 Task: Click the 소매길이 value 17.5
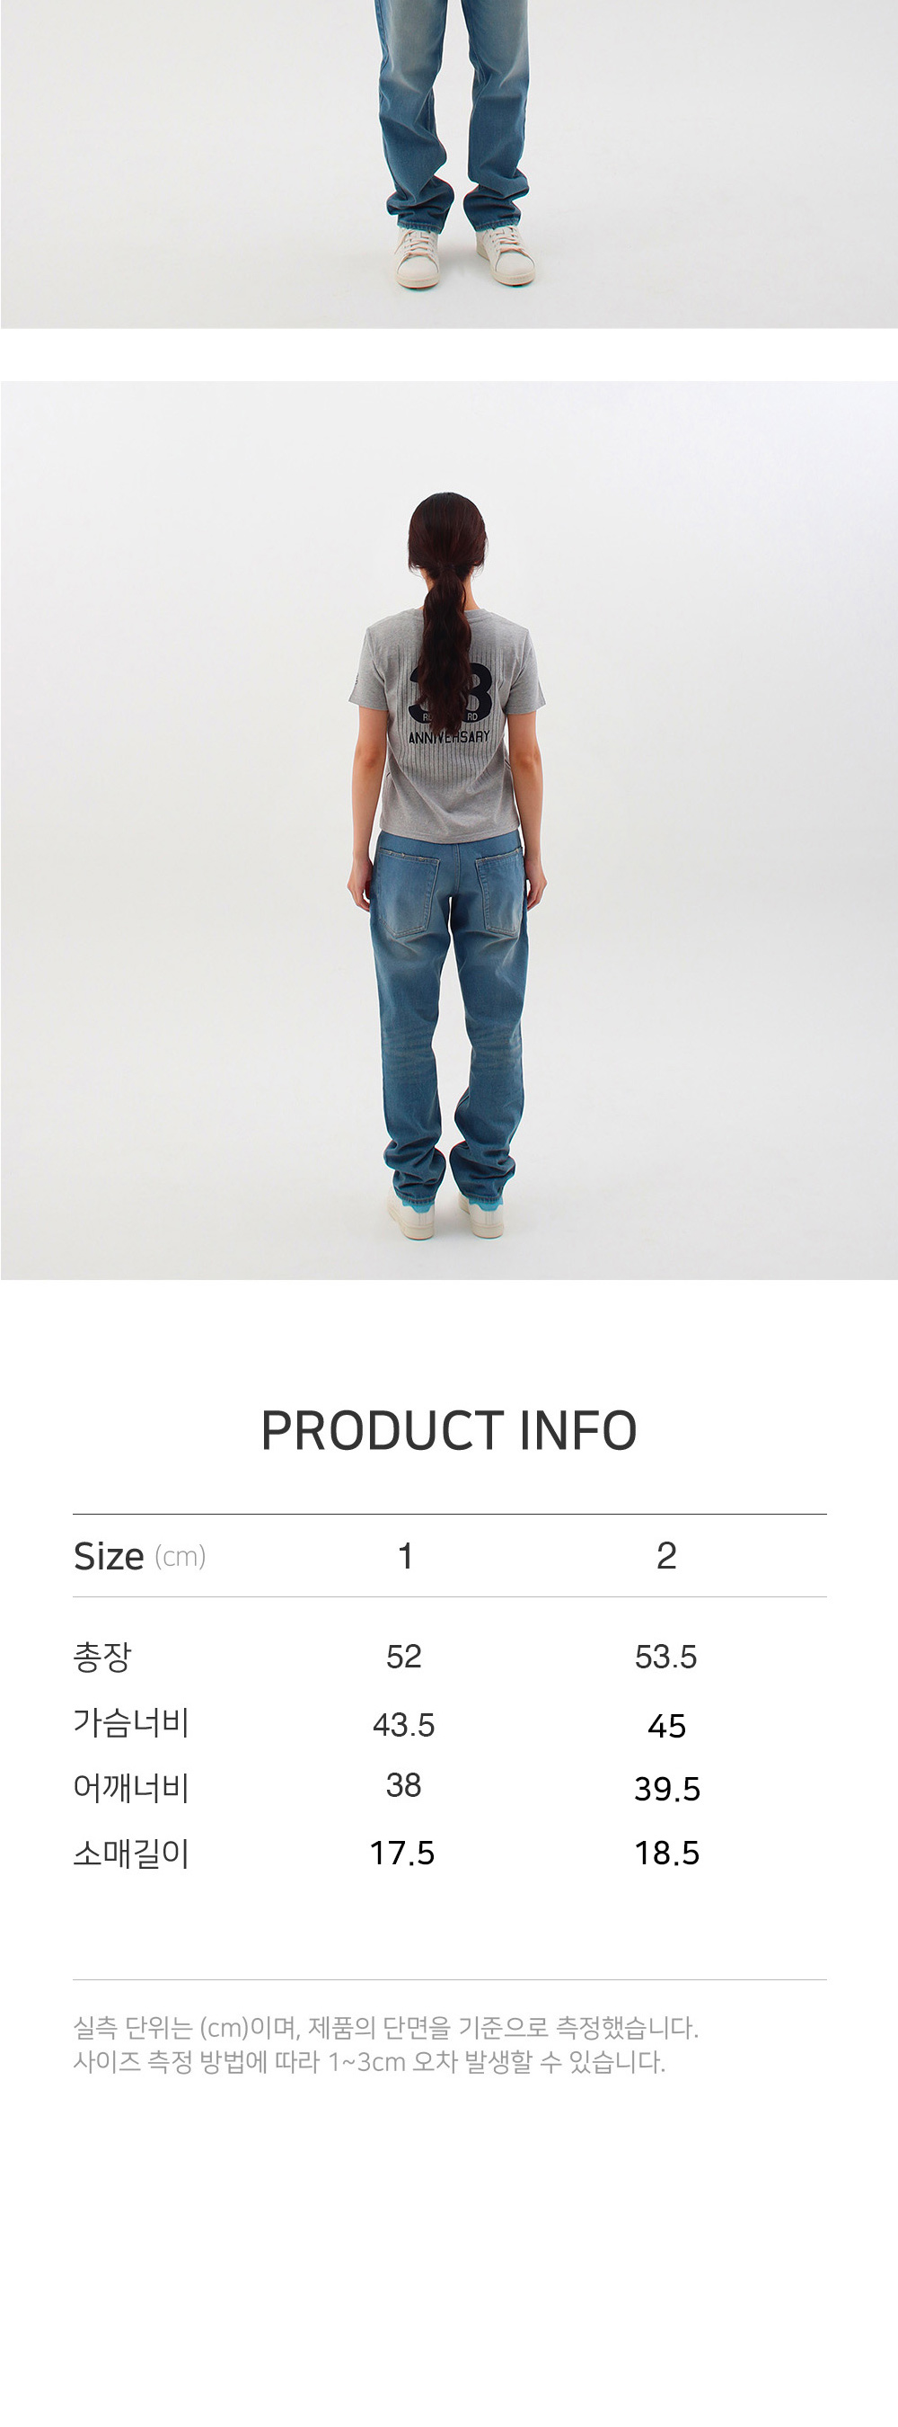[403, 1854]
